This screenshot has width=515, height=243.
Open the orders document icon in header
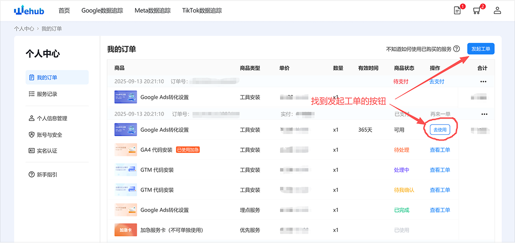point(457,10)
